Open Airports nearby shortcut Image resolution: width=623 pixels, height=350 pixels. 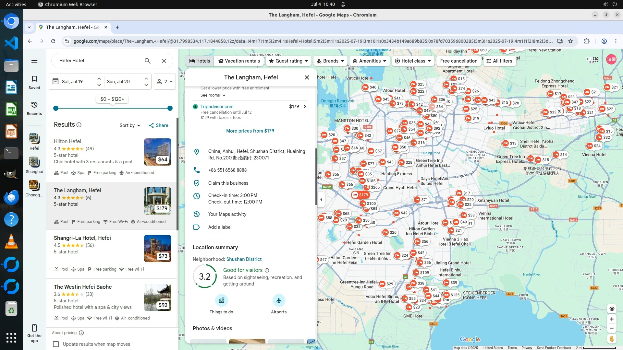[x=279, y=301]
